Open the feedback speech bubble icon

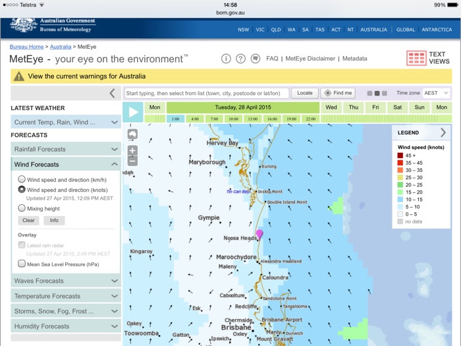[x=256, y=59]
